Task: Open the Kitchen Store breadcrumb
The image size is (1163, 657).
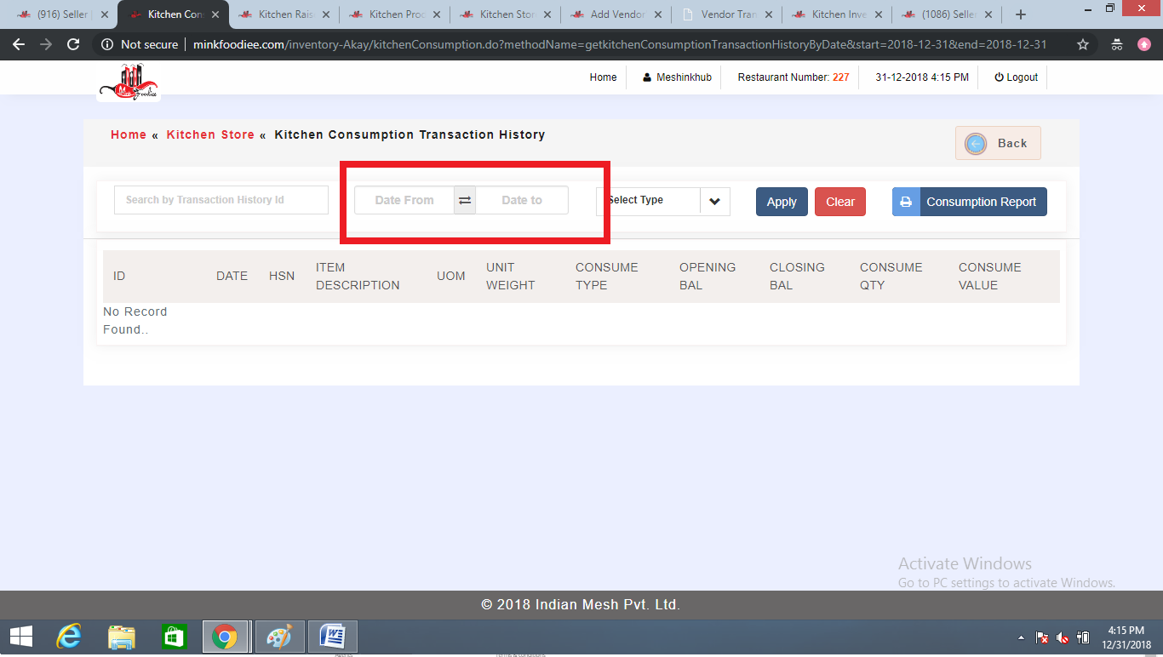Action: (210, 134)
